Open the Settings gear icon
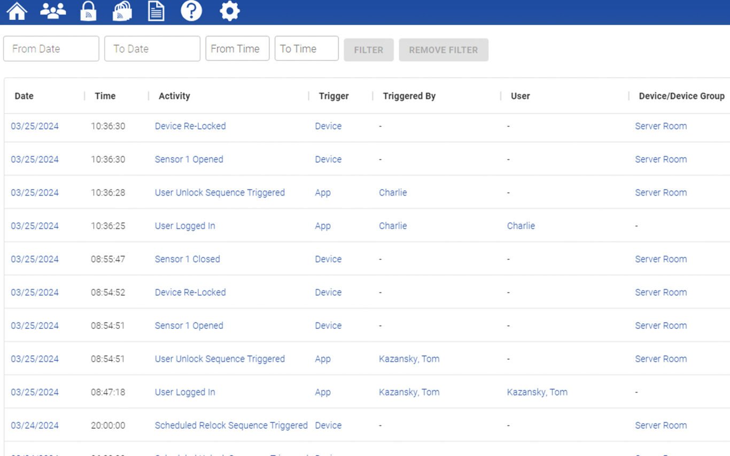This screenshot has width=730, height=456. (x=230, y=11)
